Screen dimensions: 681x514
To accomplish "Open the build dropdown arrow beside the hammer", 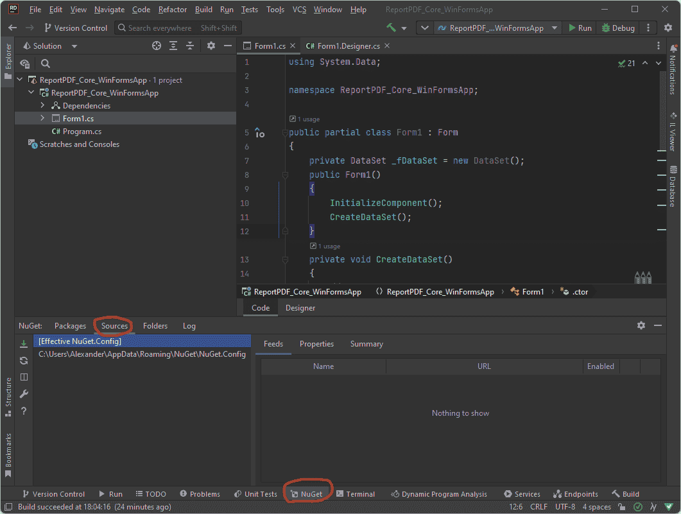I will [x=404, y=28].
